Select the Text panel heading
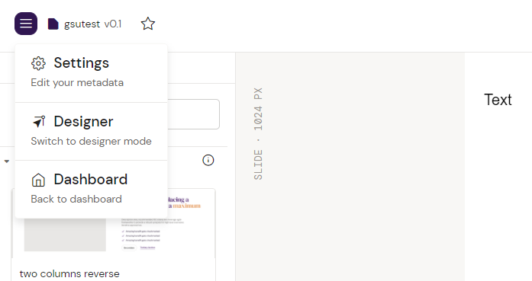Image resolution: width=532 pixels, height=281 pixels. [x=498, y=100]
